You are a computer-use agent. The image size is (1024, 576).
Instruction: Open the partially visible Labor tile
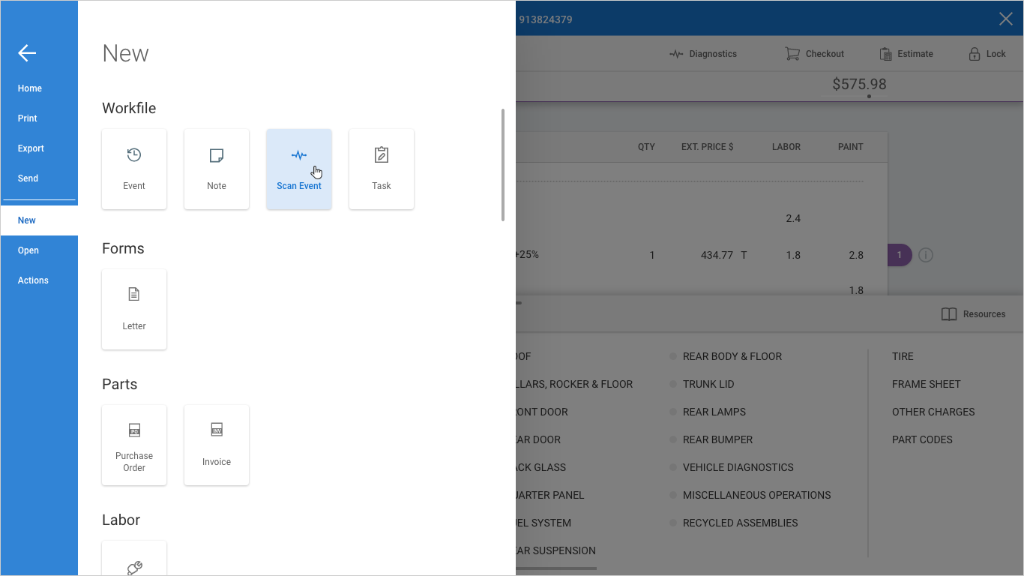134,558
